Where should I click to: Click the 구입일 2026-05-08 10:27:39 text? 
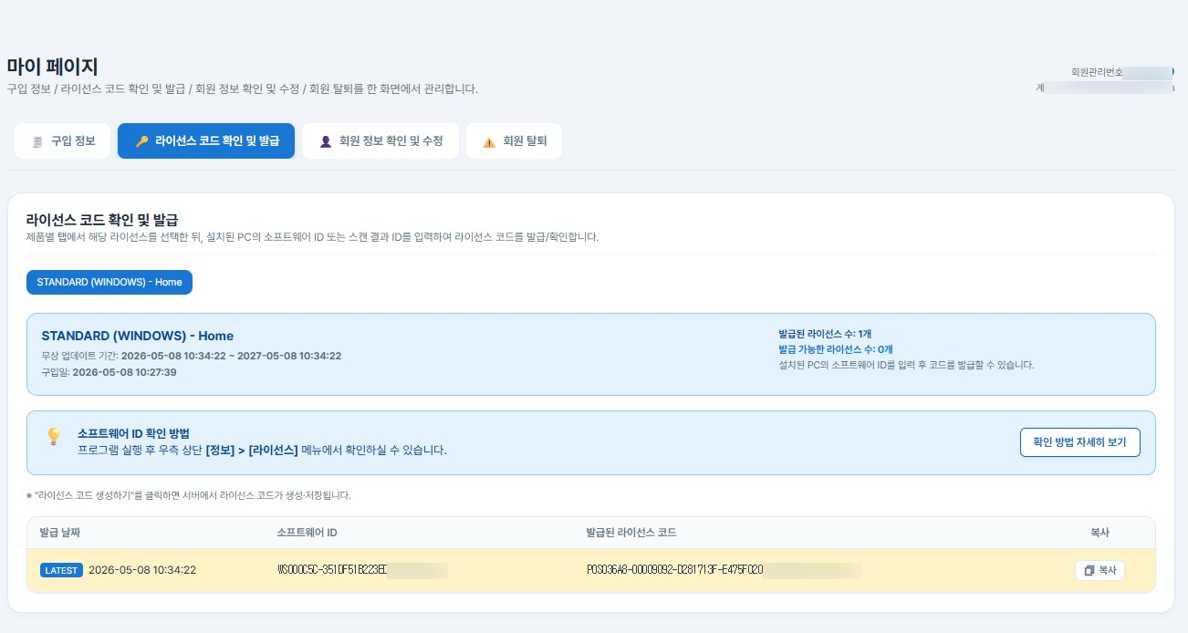click(x=109, y=372)
